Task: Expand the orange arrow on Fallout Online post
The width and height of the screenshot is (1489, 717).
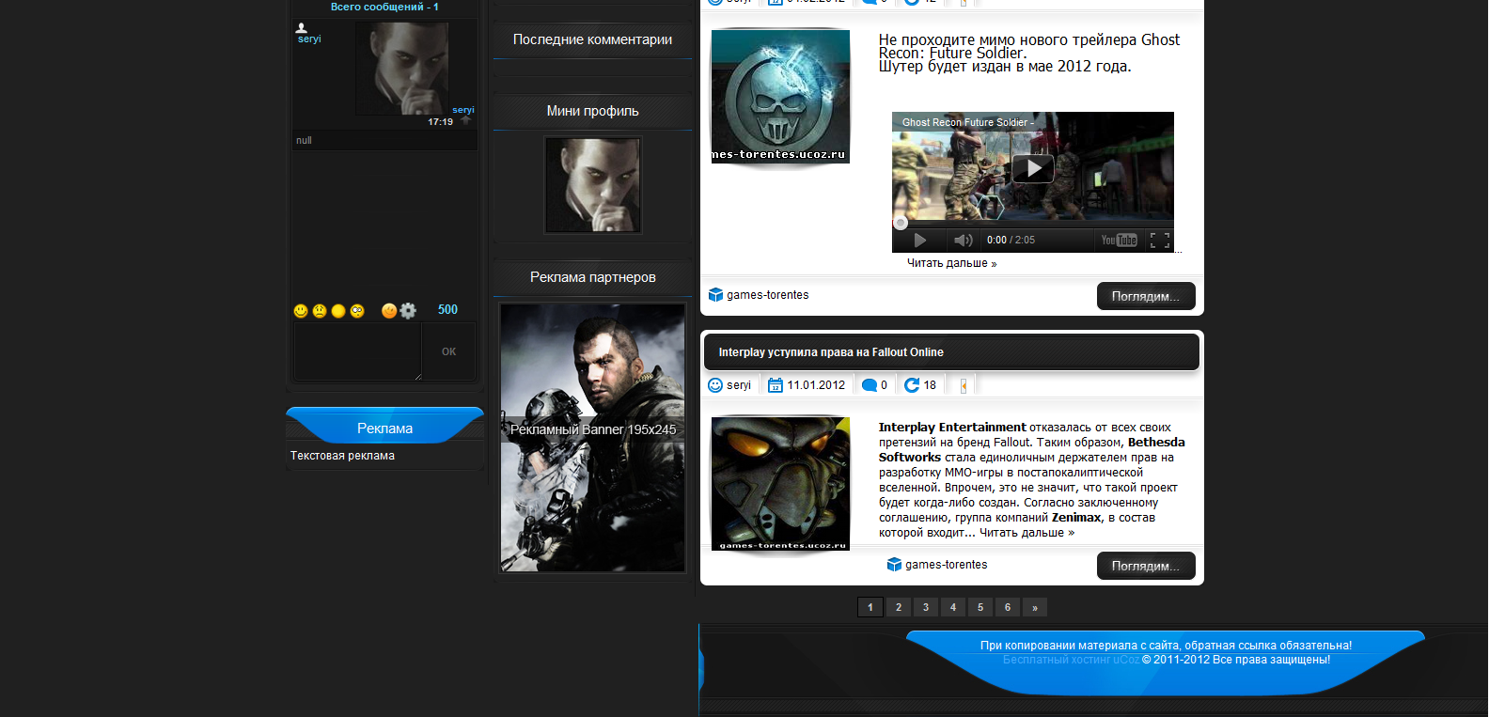Action: (x=964, y=385)
